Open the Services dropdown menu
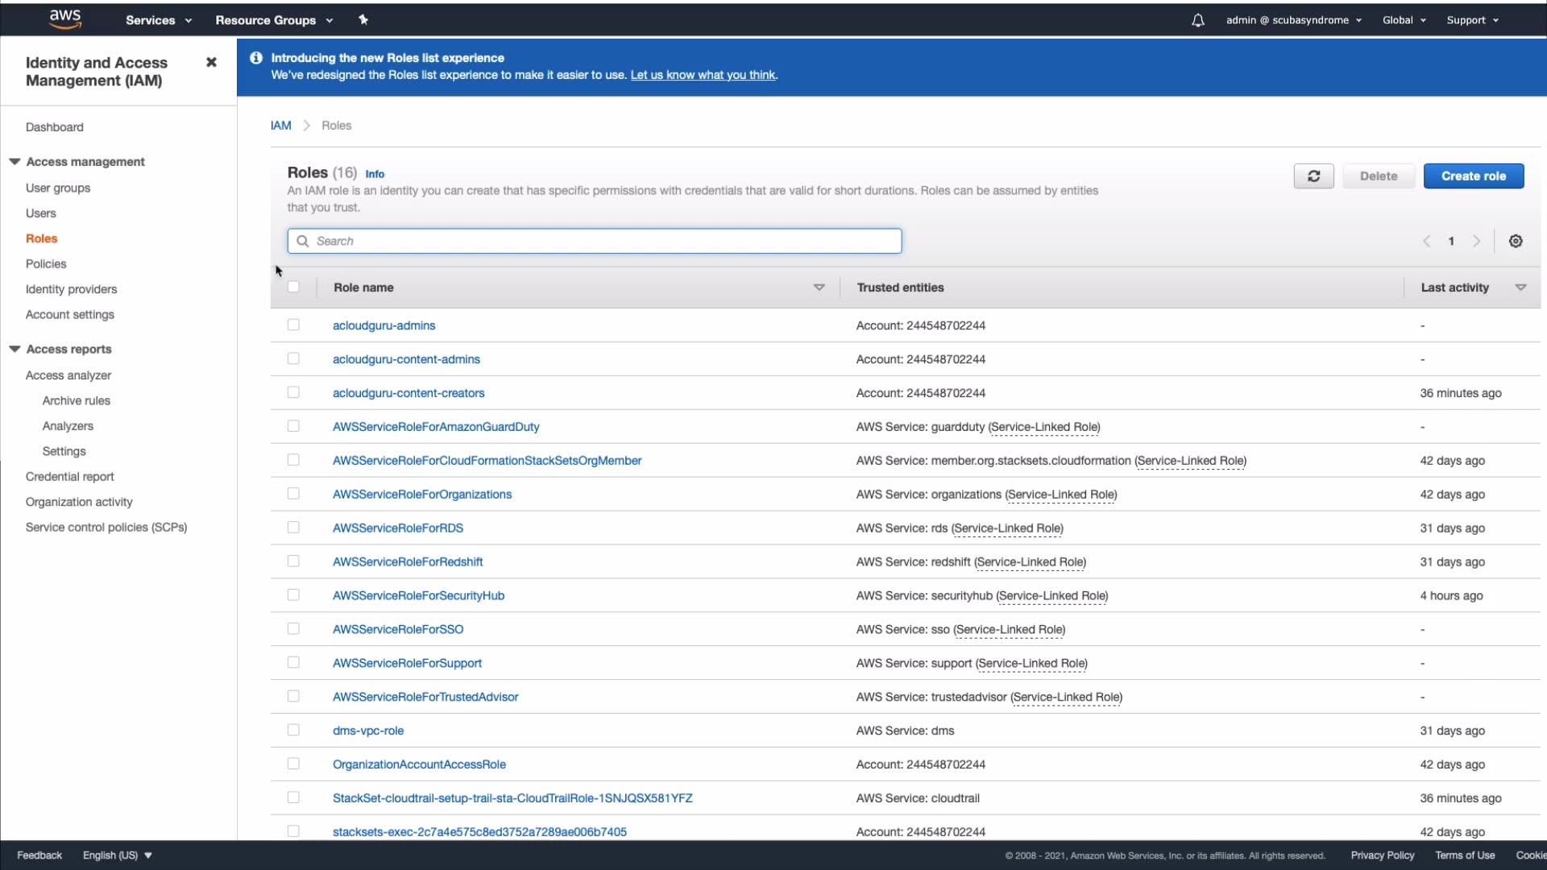This screenshot has width=1547, height=870. point(158,20)
